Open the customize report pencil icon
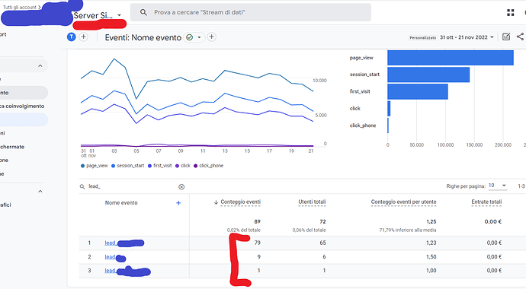526x289 pixels. point(506,37)
